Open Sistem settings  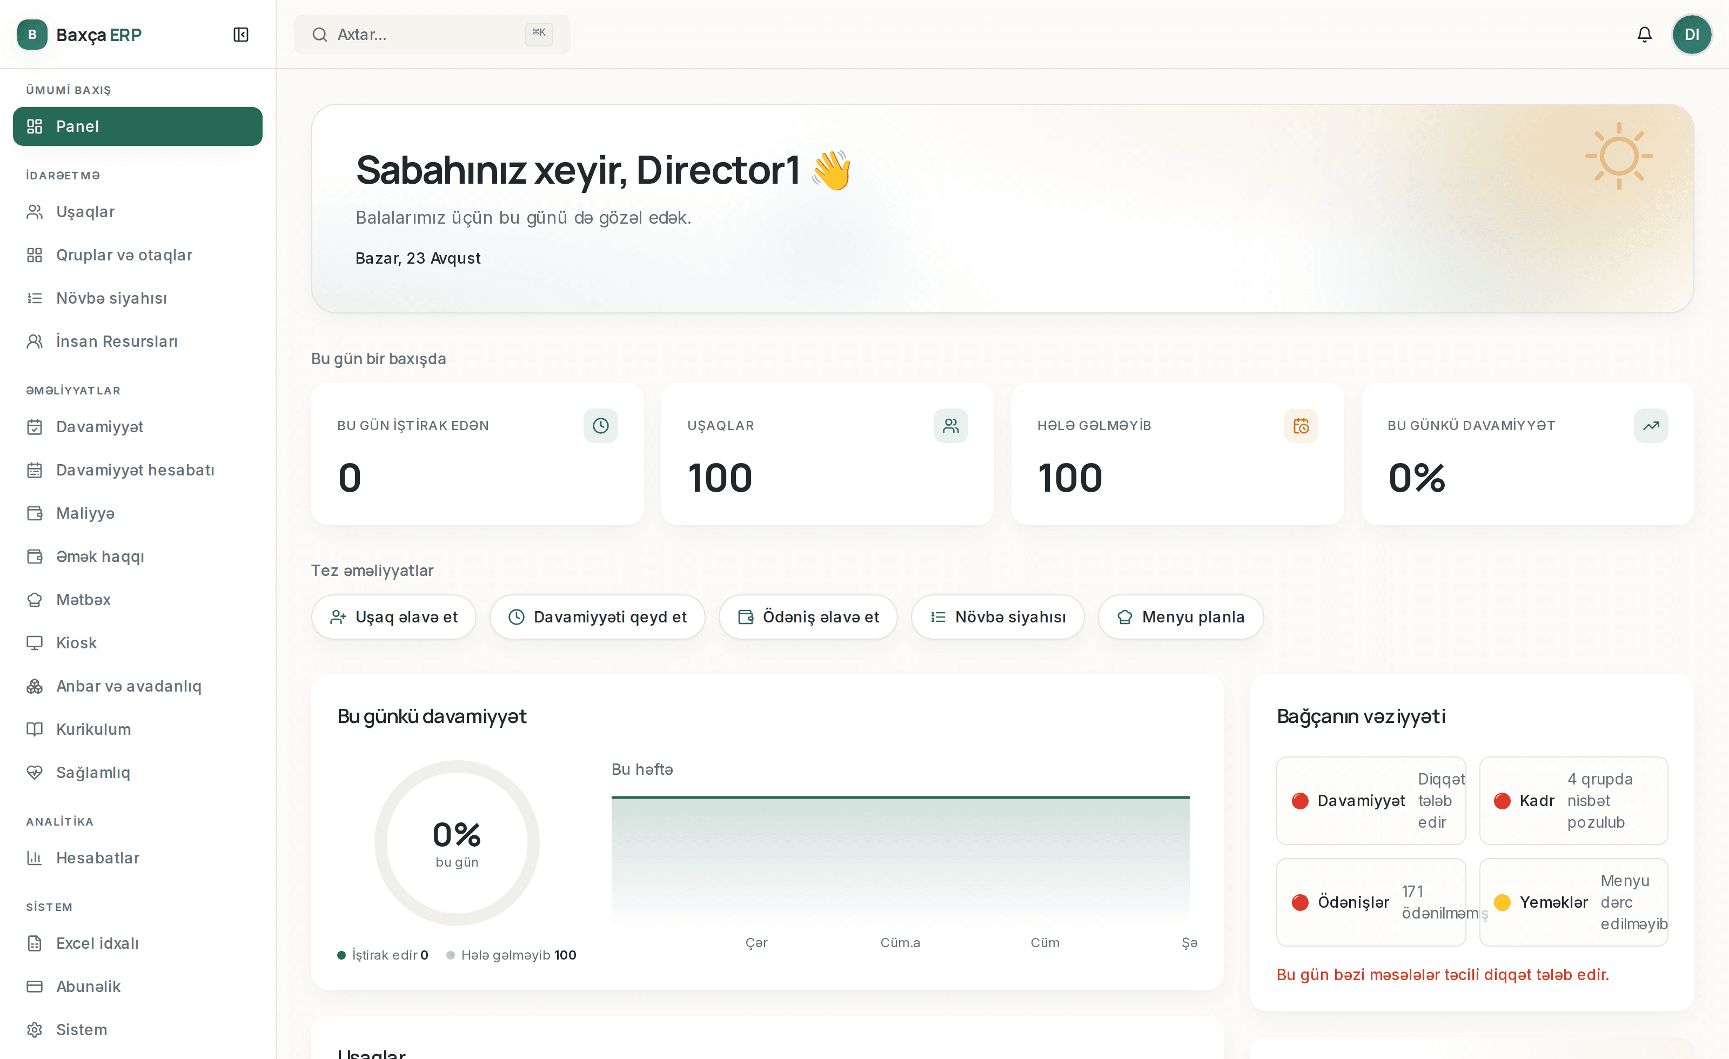(x=138, y=1029)
